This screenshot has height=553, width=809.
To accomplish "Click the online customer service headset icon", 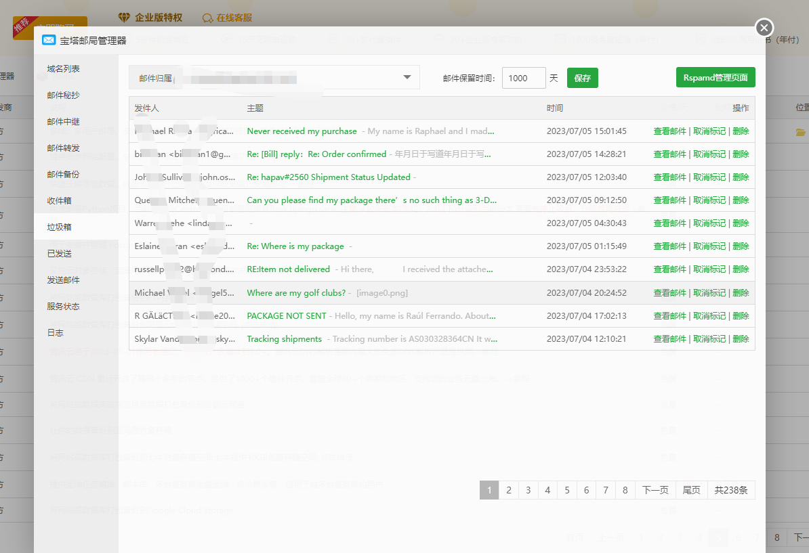I will 207,18.
